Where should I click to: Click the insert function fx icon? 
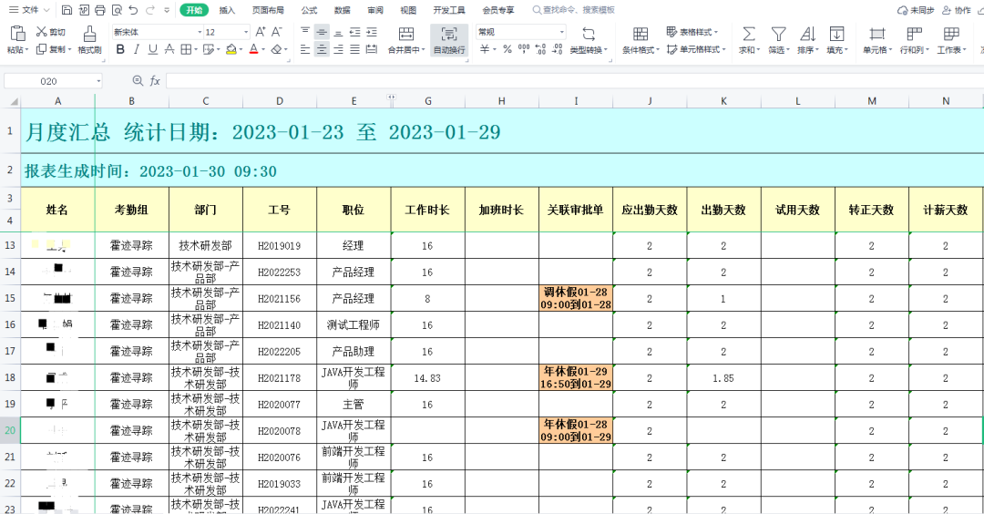155,81
